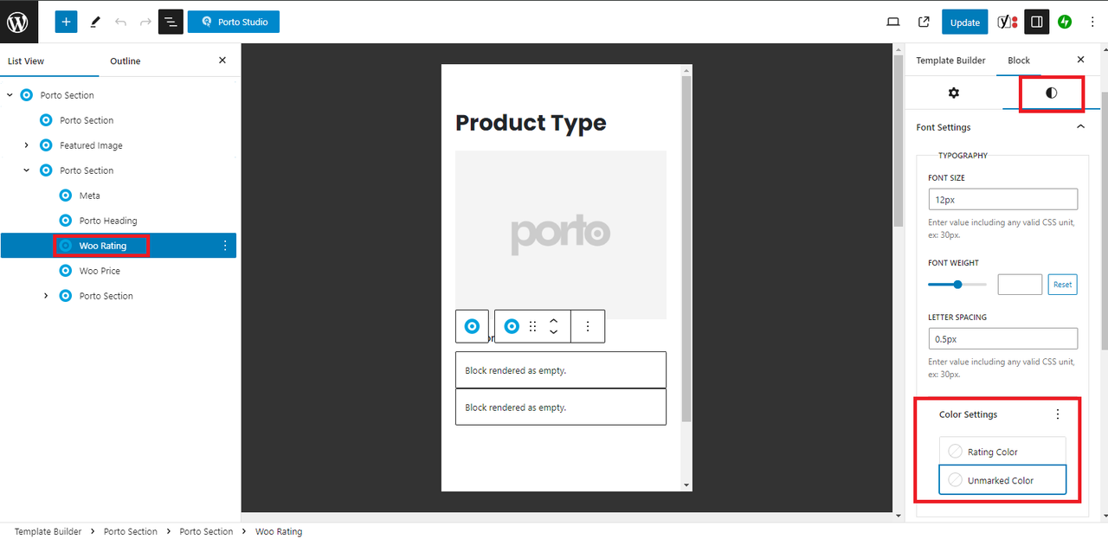Open the Rating Color picker
Viewport: 1108px width, 539px height.
(x=1002, y=452)
